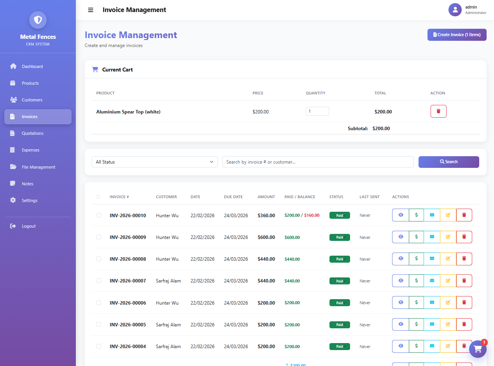Image resolution: width=494 pixels, height=366 pixels.
Task: Edit invoice INV-2026-00007 with the pencil icon
Action: [x=448, y=281]
